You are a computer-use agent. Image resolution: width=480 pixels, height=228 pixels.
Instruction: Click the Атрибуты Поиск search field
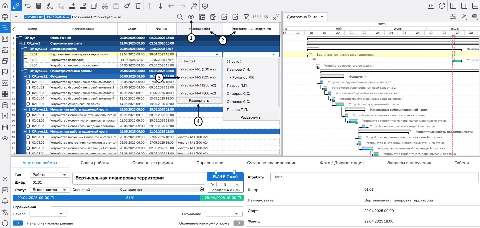point(374,177)
